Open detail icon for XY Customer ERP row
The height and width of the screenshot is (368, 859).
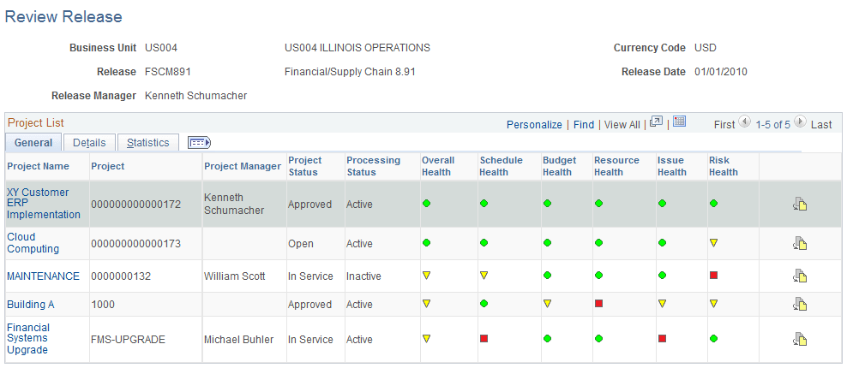pos(800,204)
